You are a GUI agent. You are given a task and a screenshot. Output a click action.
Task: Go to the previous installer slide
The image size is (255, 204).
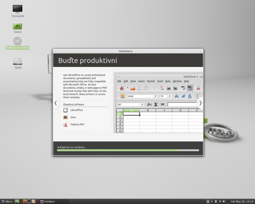pyautogui.click(x=56, y=103)
